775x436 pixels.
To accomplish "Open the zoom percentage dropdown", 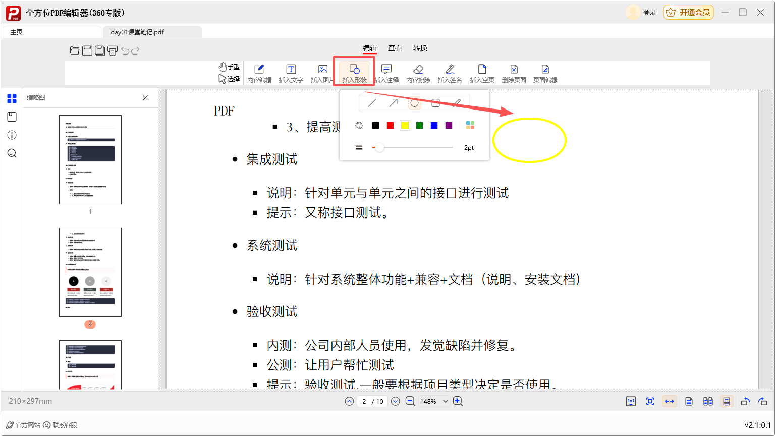I will (x=446, y=401).
